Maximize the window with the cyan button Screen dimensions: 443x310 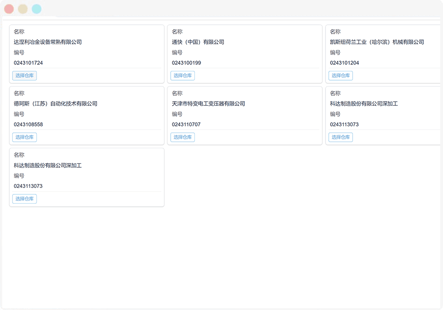36,9
